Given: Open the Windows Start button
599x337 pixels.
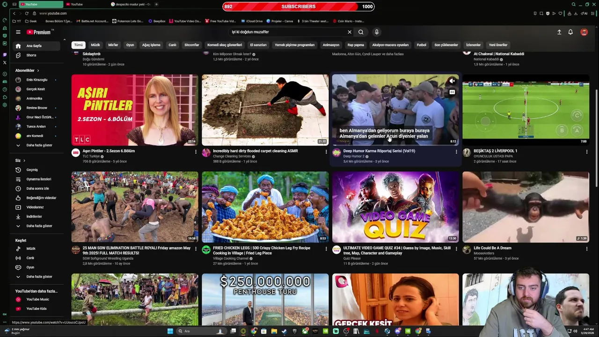Looking at the screenshot, I should pyautogui.click(x=170, y=331).
